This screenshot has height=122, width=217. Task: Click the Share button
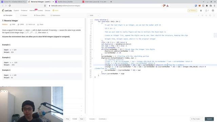[x=40, y=24]
